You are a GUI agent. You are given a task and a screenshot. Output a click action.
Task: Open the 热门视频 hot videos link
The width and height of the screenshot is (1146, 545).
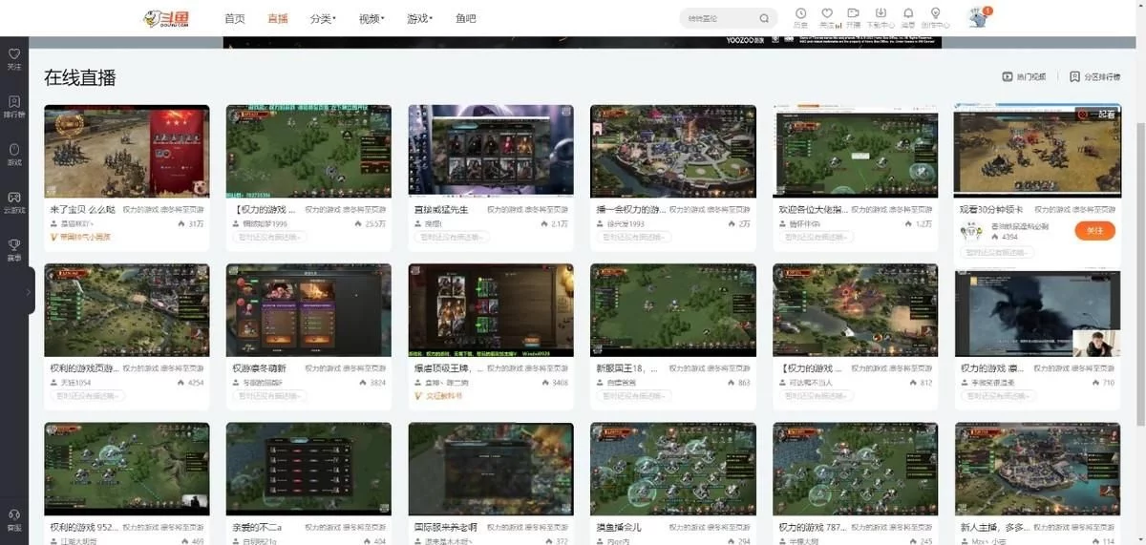pyautogui.click(x=1024, y=77)
